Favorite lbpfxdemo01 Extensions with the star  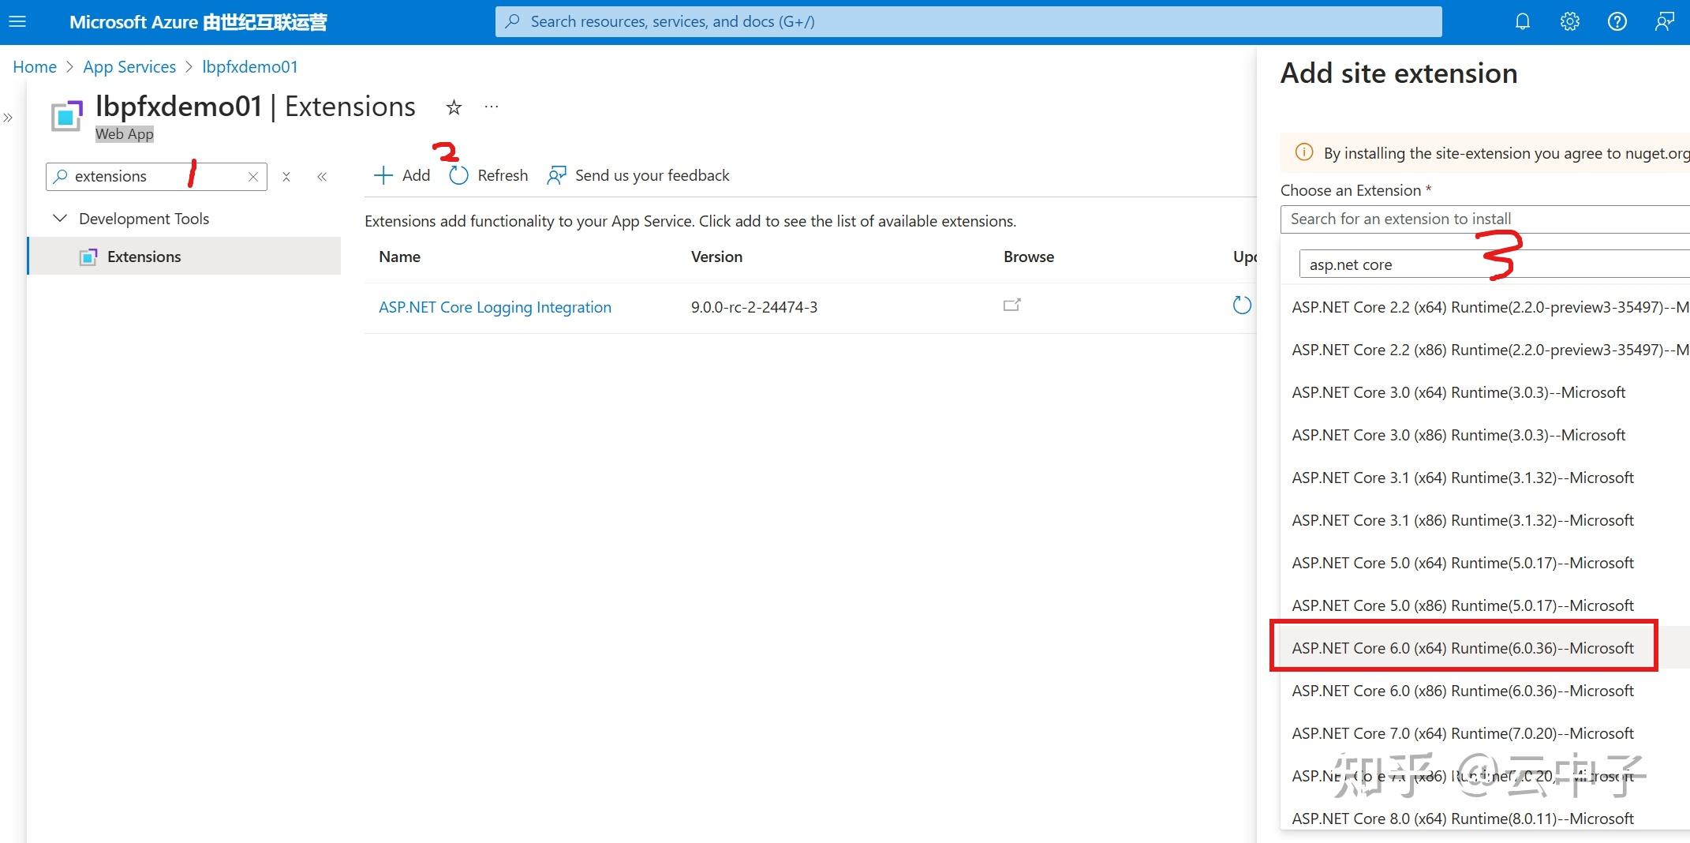click(x=454, y=107)
